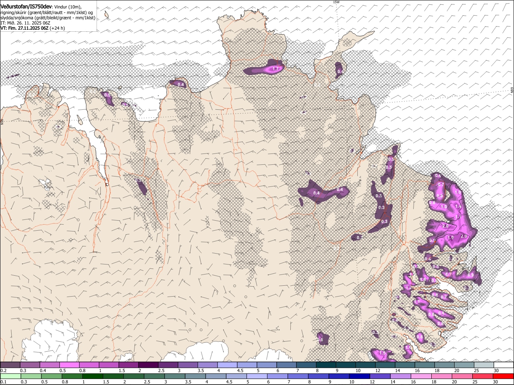
Task: Select the upper legend swatch labeled 12
Action: point(384,365)
